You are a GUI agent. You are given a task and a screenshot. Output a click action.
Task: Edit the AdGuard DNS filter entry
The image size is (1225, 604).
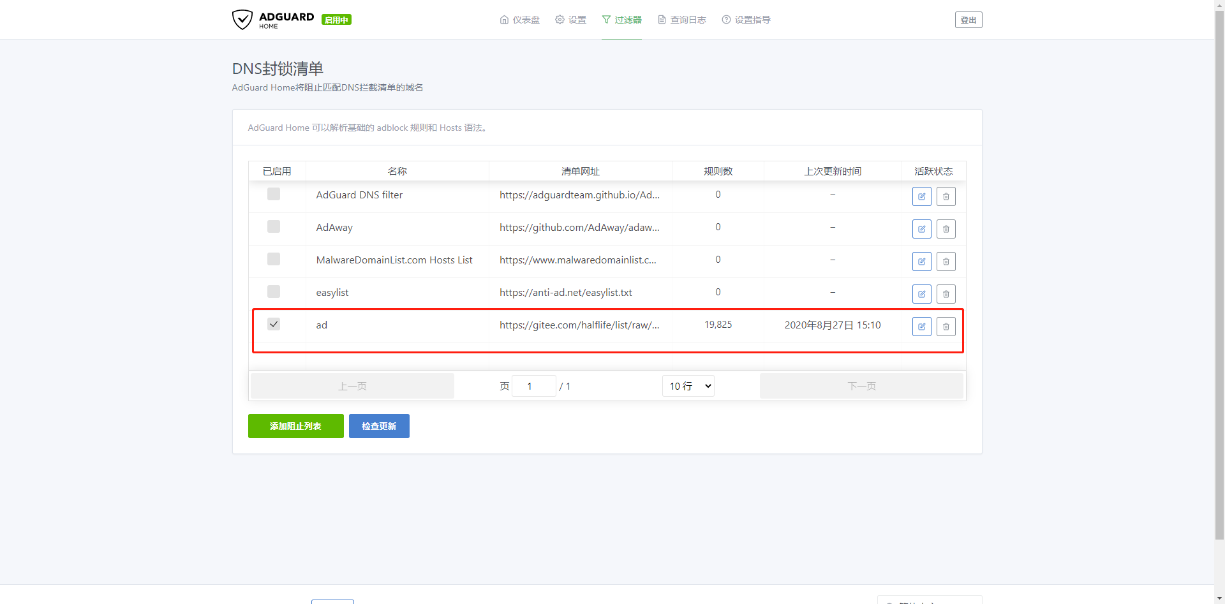(921, 196)
